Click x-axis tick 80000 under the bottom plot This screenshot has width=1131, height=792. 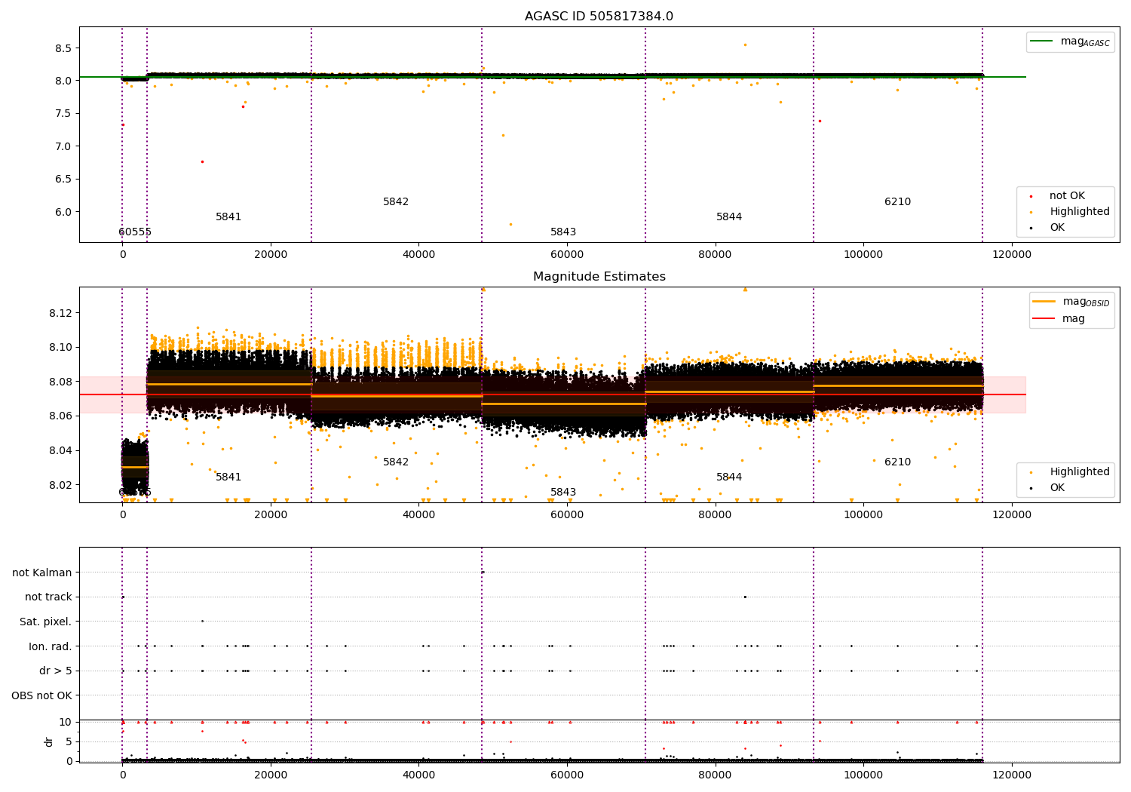pos(715,774)
